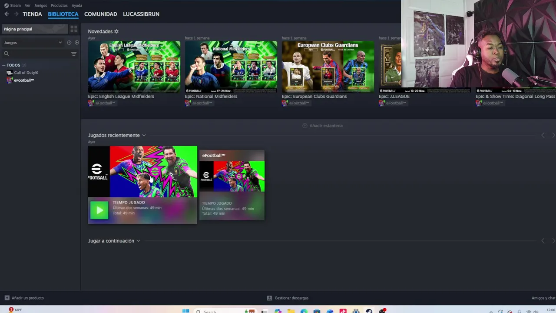The height and width of the screenshot is (313, 556).
Task: Click the library search magnifier icon
Action: [x=7, y=54]
